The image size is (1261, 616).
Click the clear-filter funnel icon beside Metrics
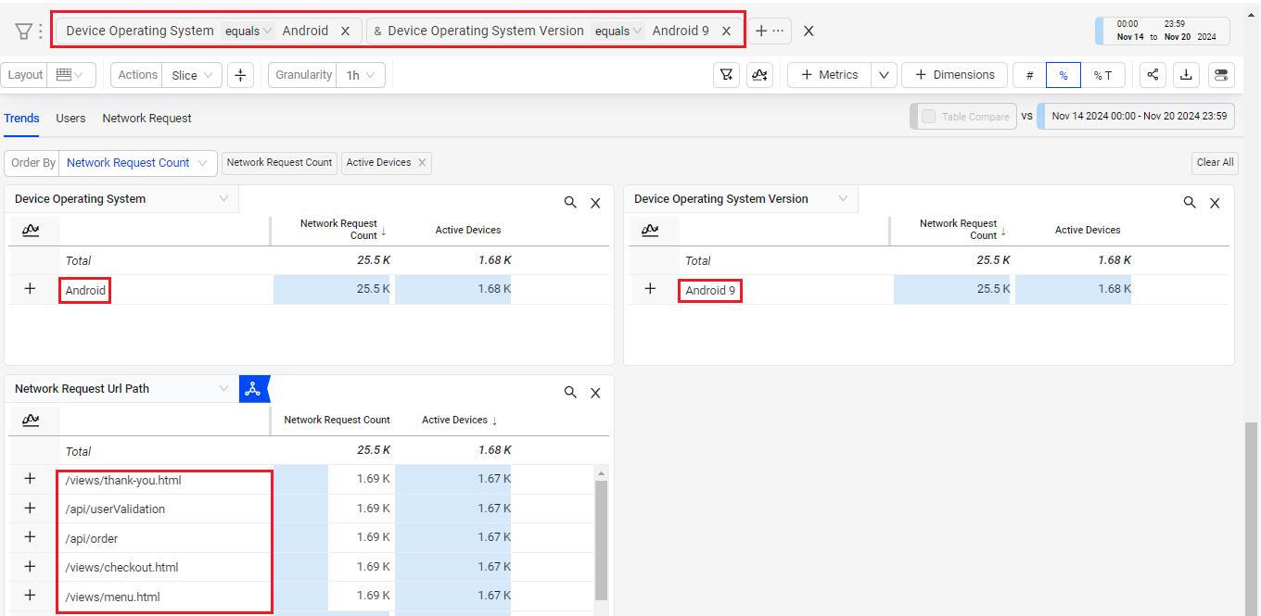pos(726,75)
